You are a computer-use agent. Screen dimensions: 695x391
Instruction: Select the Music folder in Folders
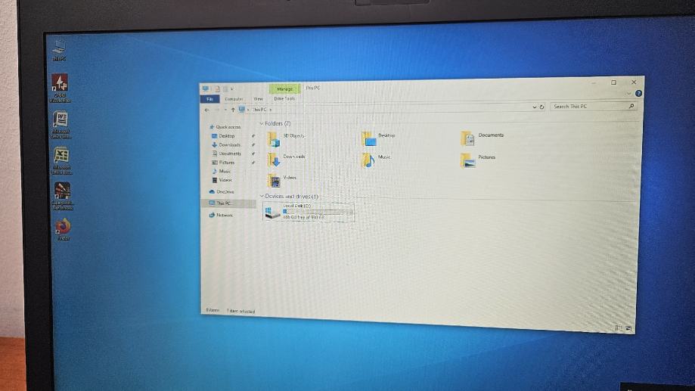(377, 160)
